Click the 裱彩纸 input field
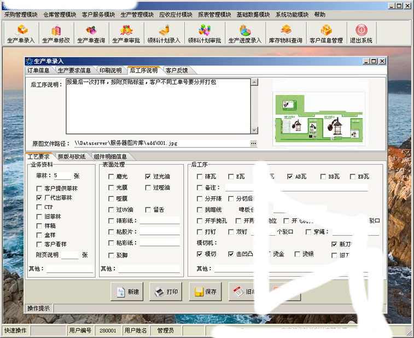Screen dimensions: 414x338 click(160, 220)
